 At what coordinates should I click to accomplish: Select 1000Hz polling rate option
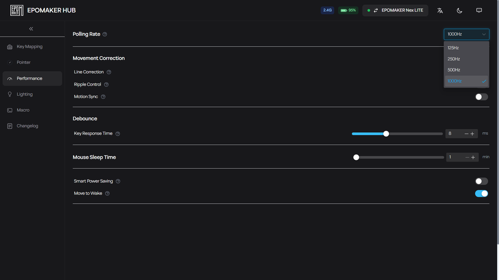pos(466,81)
